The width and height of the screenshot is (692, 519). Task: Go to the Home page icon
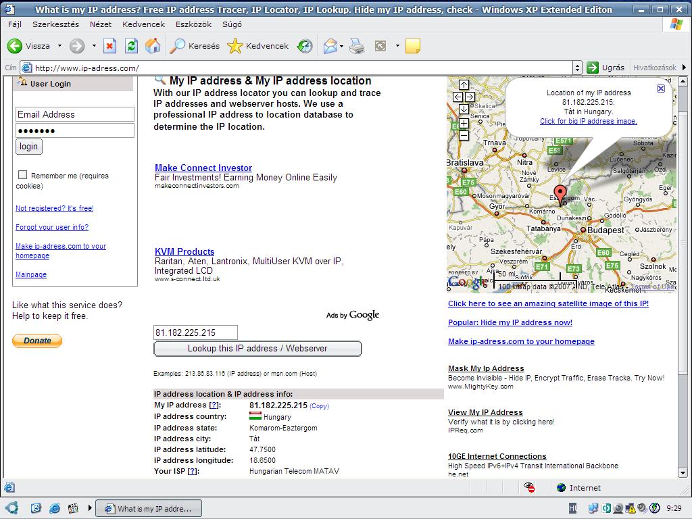pyautogui.click(x=153, y=46)
